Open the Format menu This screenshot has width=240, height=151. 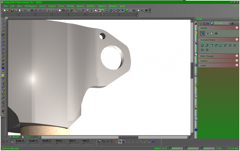[x=52, y=6]
